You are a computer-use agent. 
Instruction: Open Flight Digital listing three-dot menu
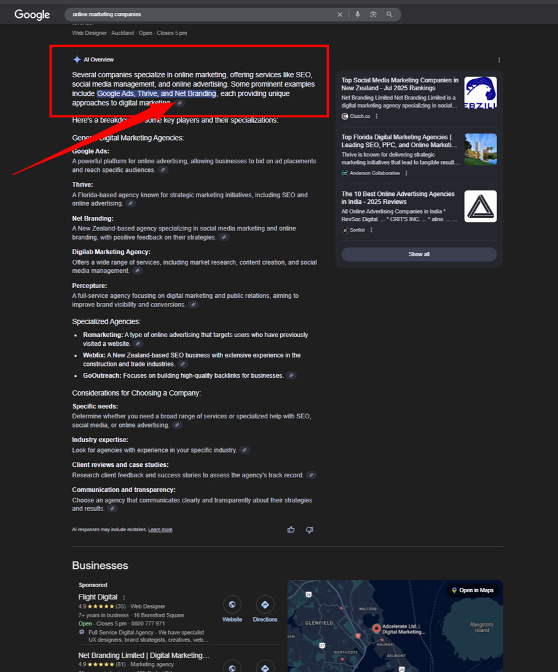click(x=124, y=598)
